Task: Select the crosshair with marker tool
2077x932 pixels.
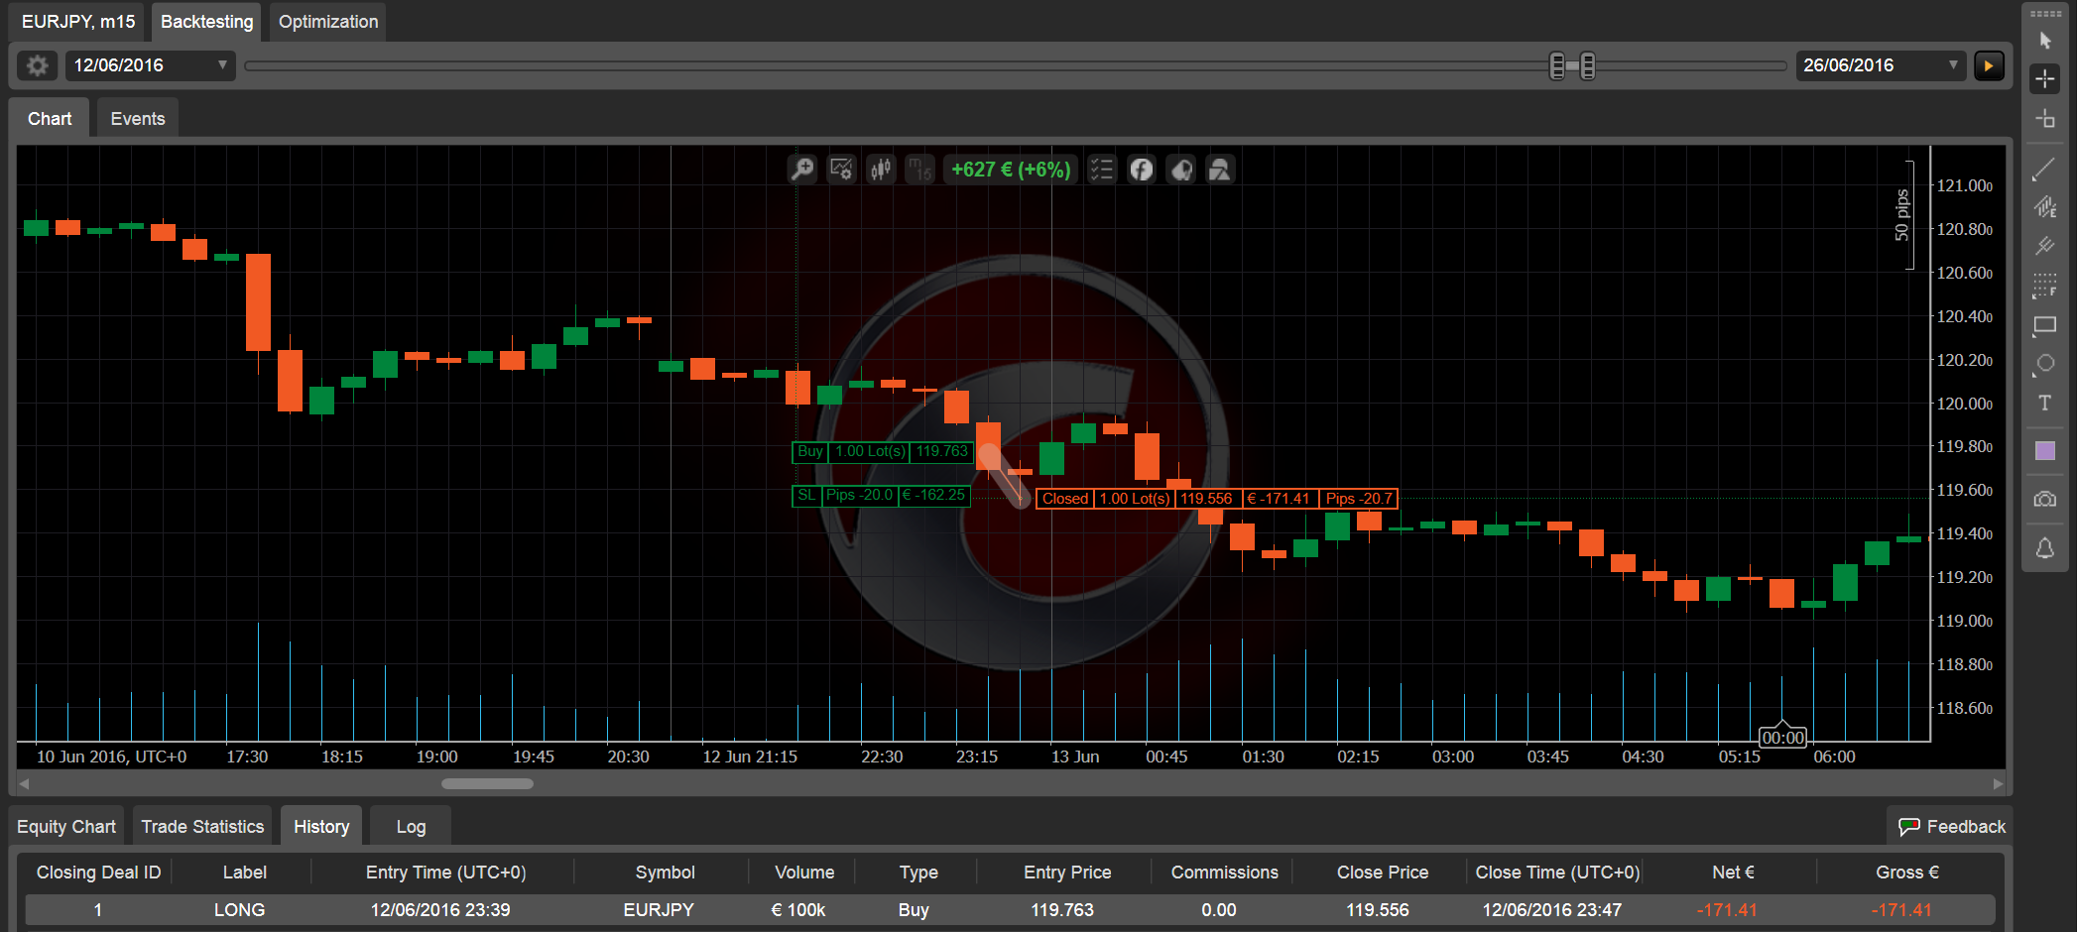Action: [2045, 119]
